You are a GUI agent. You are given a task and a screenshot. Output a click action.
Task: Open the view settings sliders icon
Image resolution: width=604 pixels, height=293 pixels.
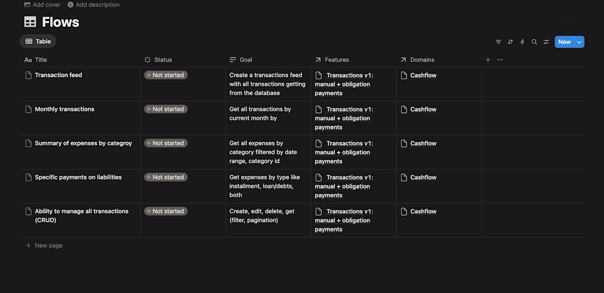pyautogui.click(x=546, y=42)
